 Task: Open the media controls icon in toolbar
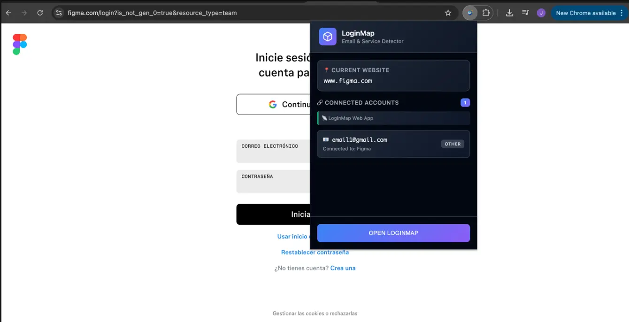click(525, 13)
